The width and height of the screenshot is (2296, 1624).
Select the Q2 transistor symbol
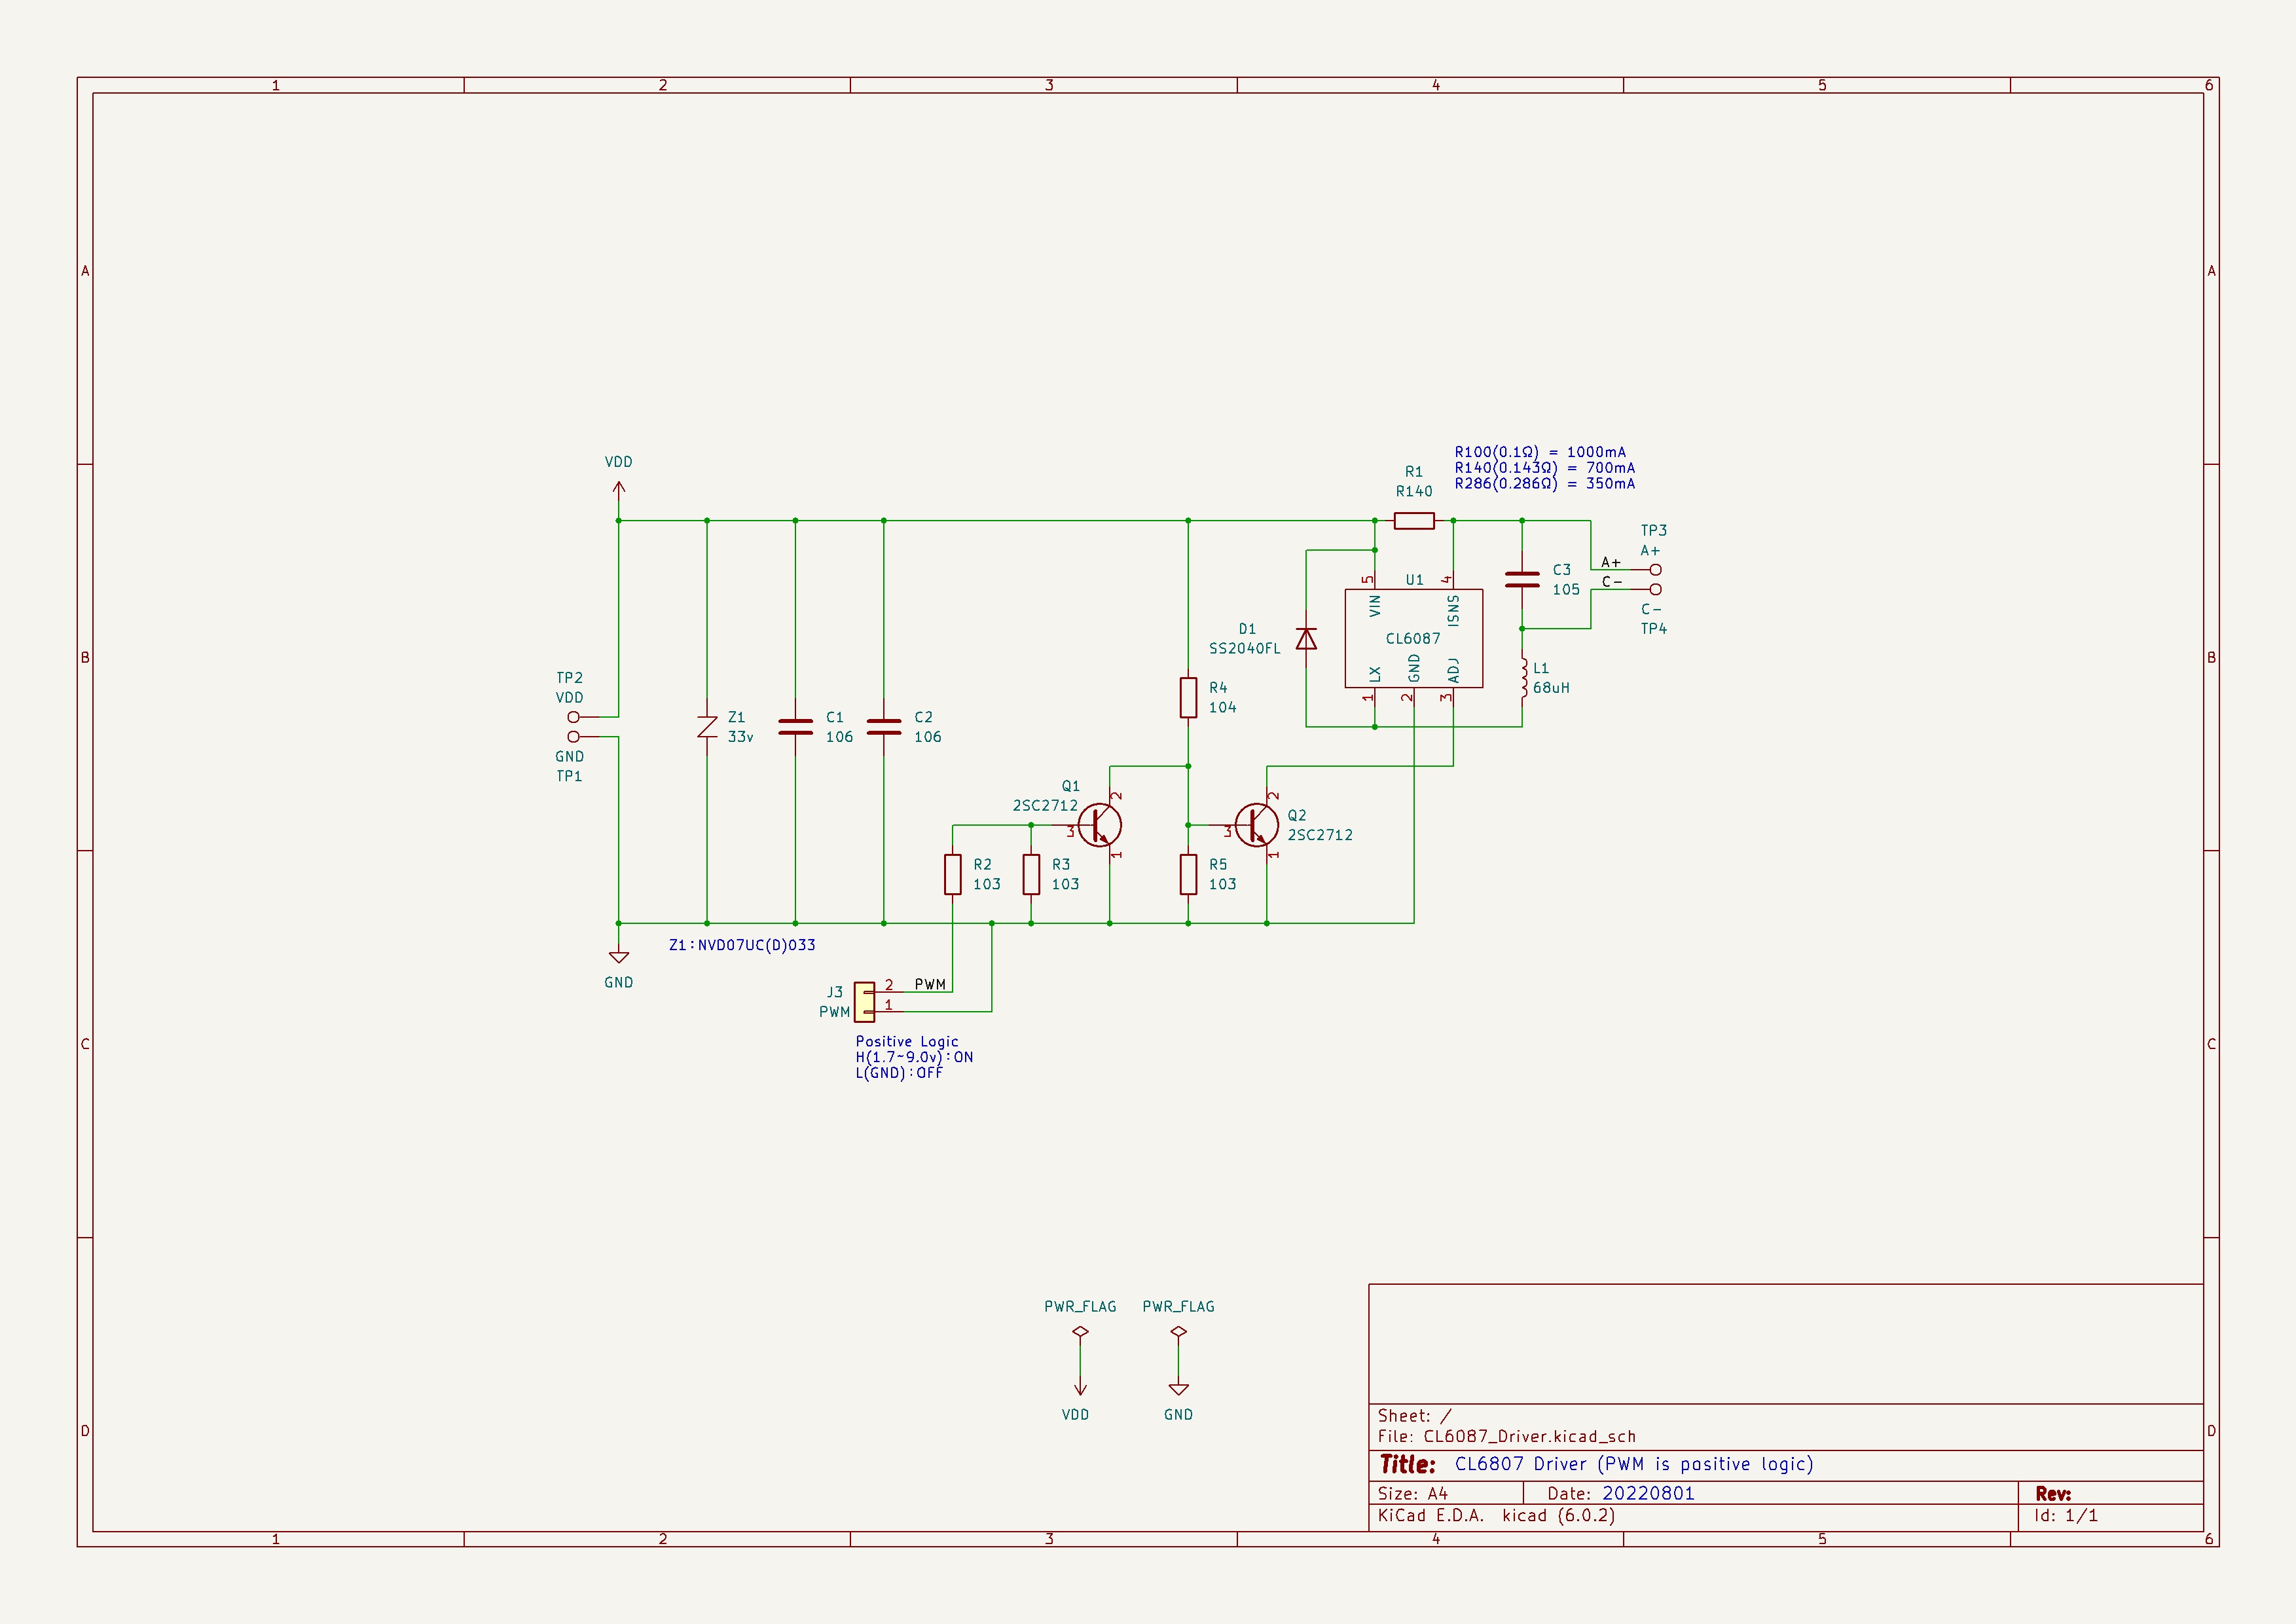click(1256, 825)
